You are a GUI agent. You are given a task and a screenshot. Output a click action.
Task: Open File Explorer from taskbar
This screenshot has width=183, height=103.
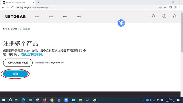(x=81, y=100)
